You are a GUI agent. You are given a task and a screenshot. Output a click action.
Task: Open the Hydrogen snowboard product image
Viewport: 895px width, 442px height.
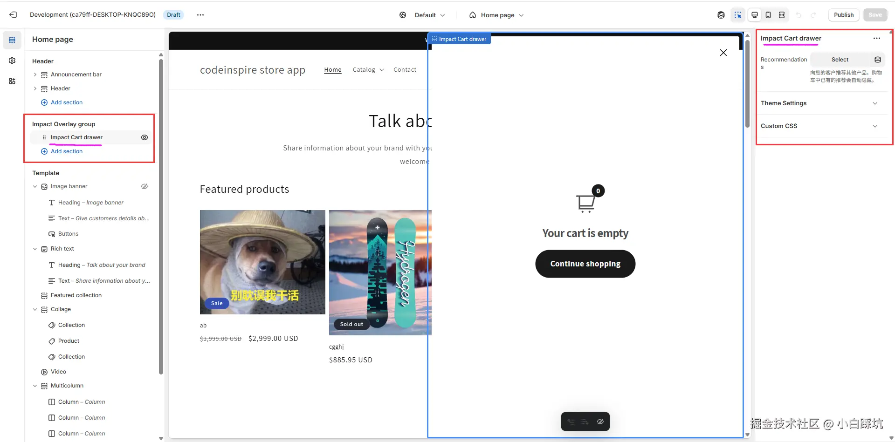coord(380,272)
